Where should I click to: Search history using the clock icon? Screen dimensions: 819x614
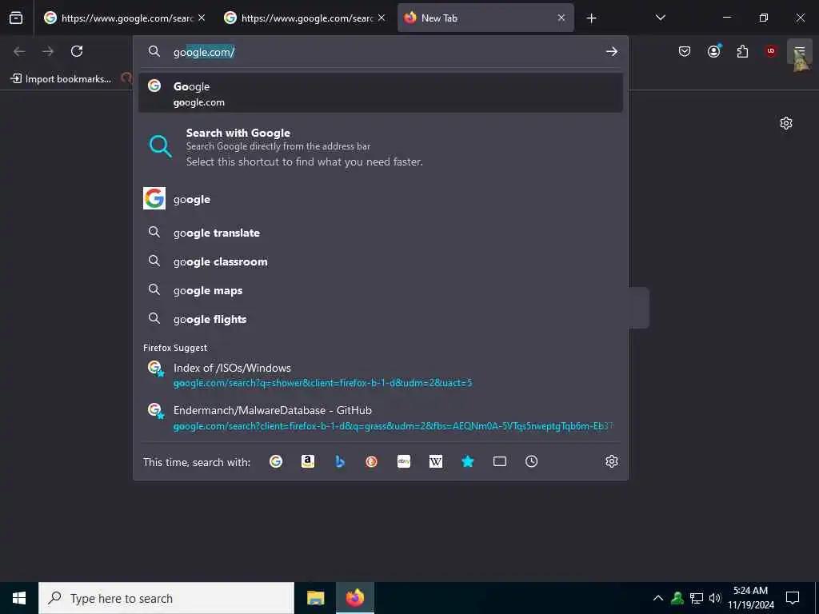point(531,461)
